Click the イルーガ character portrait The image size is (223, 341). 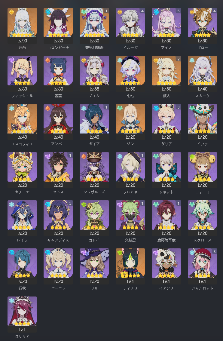pos(130,23)
